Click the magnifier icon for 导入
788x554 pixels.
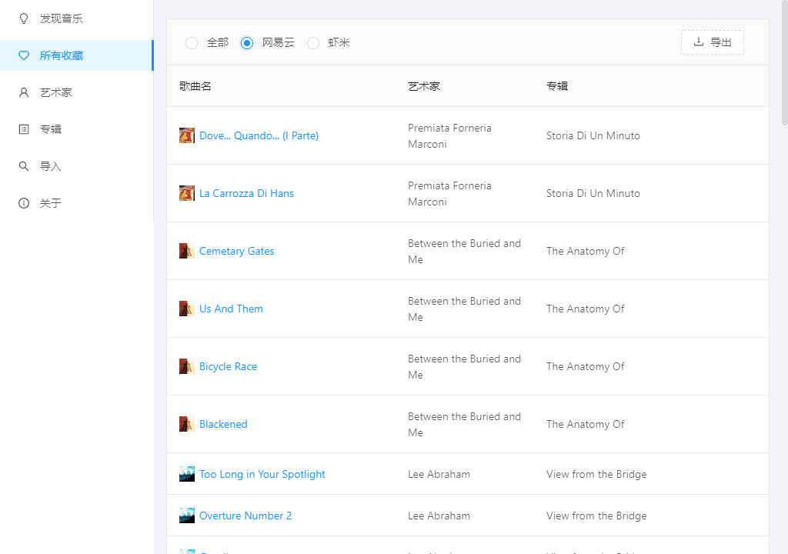24,166
